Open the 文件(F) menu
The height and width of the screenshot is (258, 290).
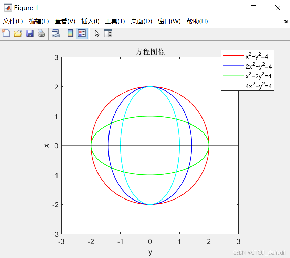pyautogui.click(x=13, y=21)
